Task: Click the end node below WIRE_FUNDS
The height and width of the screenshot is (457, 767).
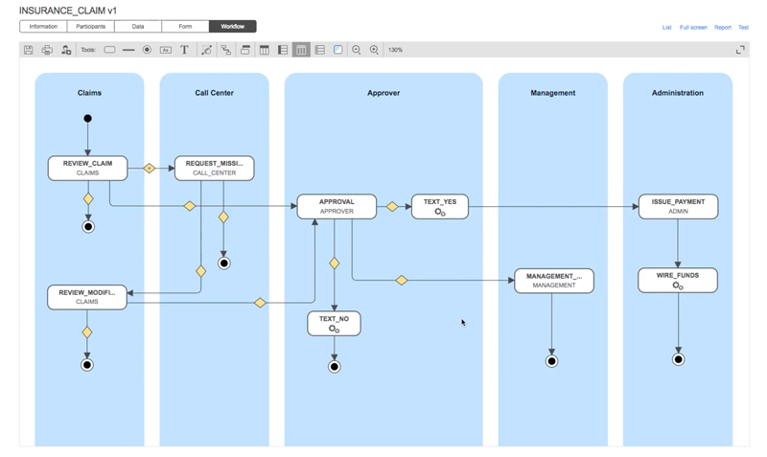Action: click(x=678, y=359)
